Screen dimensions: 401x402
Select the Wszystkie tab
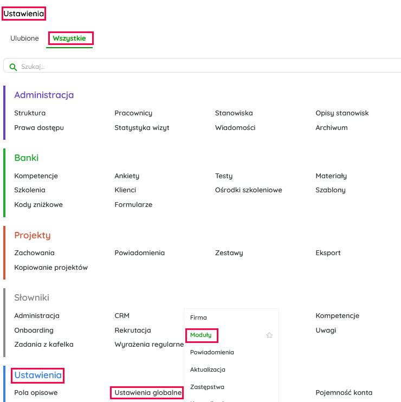(69, 38)
